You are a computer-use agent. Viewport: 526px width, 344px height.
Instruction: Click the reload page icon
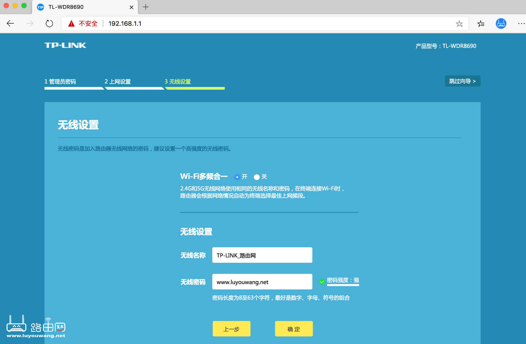(49, 23)
